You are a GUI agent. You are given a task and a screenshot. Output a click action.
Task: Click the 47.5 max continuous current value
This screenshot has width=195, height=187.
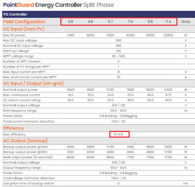coord(168,95)
